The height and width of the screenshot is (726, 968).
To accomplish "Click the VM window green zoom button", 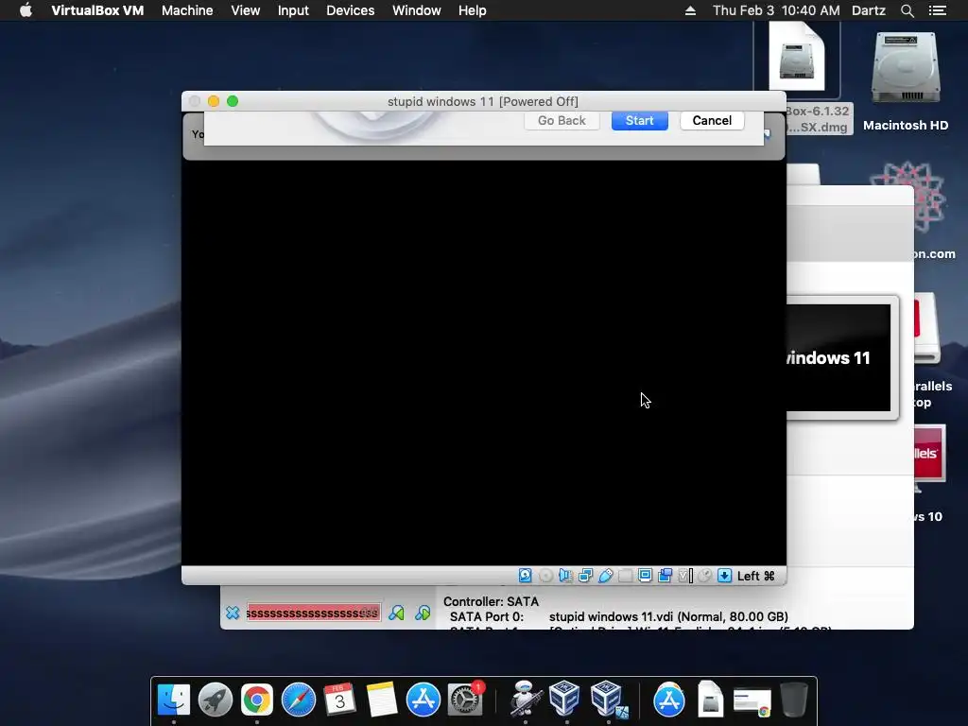I will 233,101.
